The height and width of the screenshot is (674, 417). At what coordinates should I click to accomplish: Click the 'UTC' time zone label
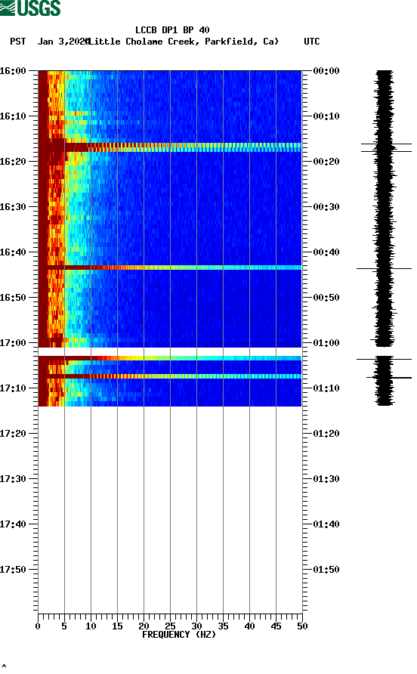[312, 42]
